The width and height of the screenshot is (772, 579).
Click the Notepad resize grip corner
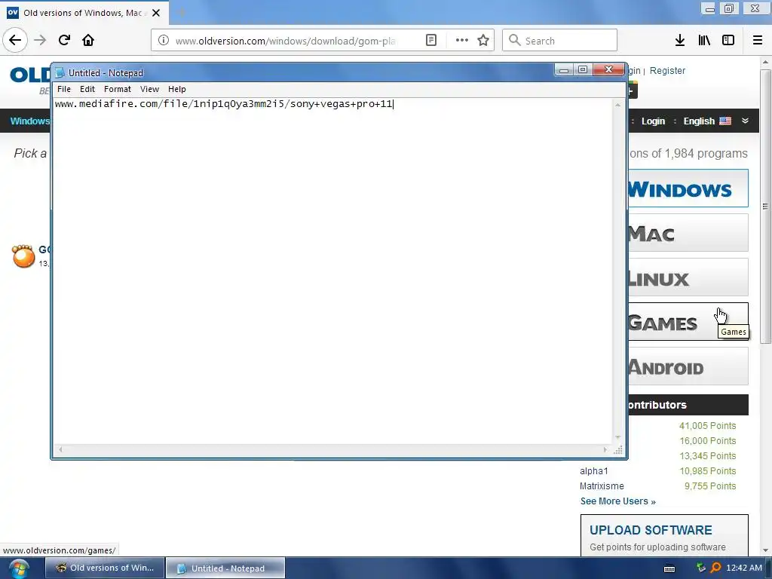click(618, 449)
